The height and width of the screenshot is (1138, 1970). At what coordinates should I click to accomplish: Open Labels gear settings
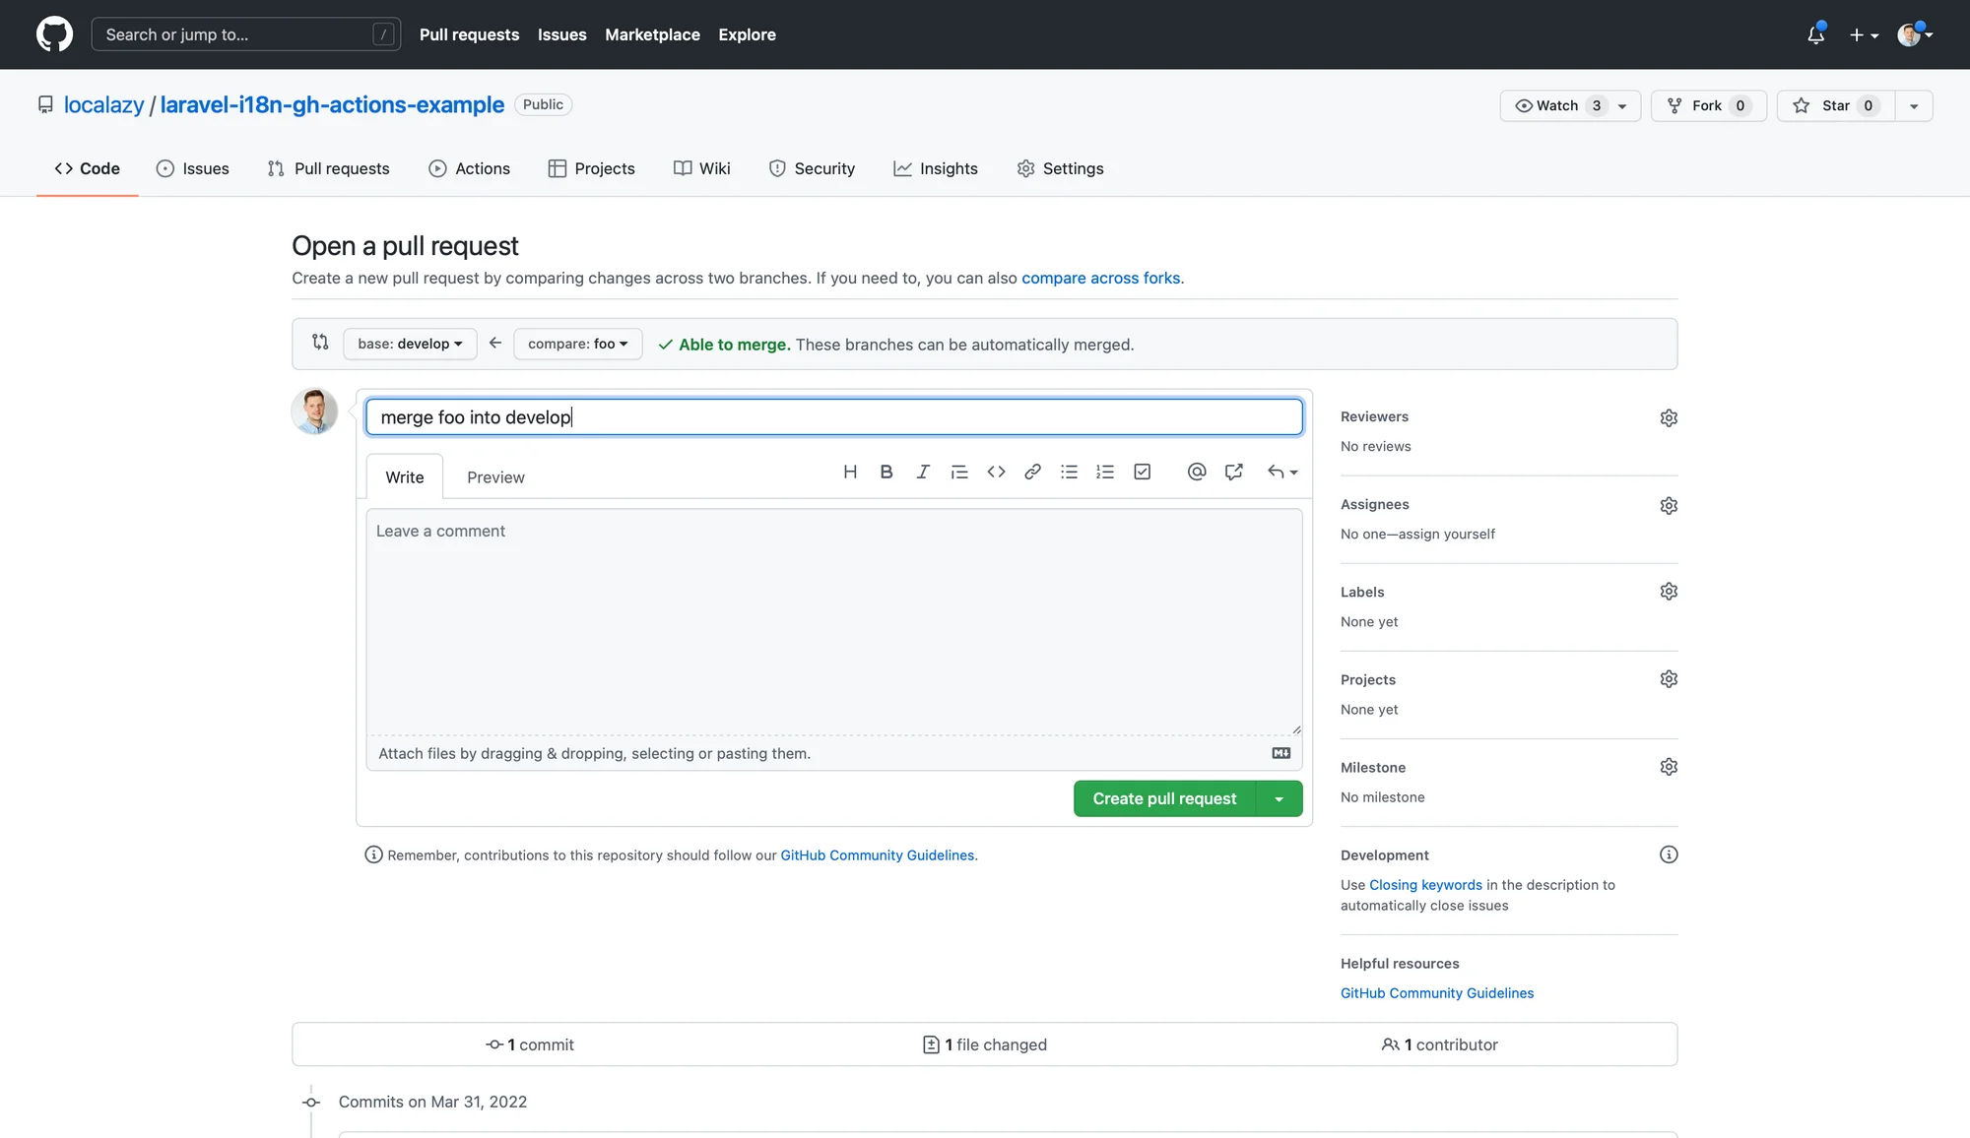click(x=1669, y=592)
